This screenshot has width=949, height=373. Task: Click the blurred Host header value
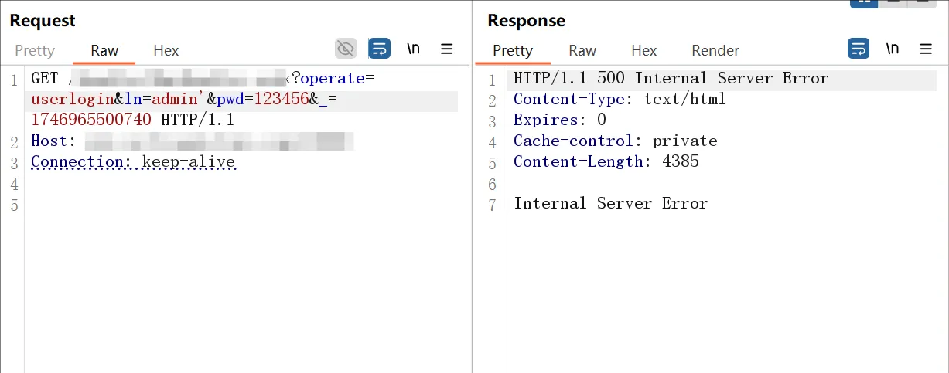[219, 141]
